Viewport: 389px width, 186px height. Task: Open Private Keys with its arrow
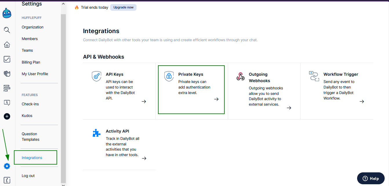[216, 99]
